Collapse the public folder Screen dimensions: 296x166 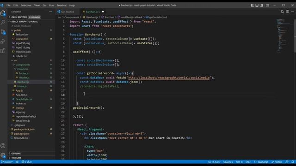click(x=31, y=30)
